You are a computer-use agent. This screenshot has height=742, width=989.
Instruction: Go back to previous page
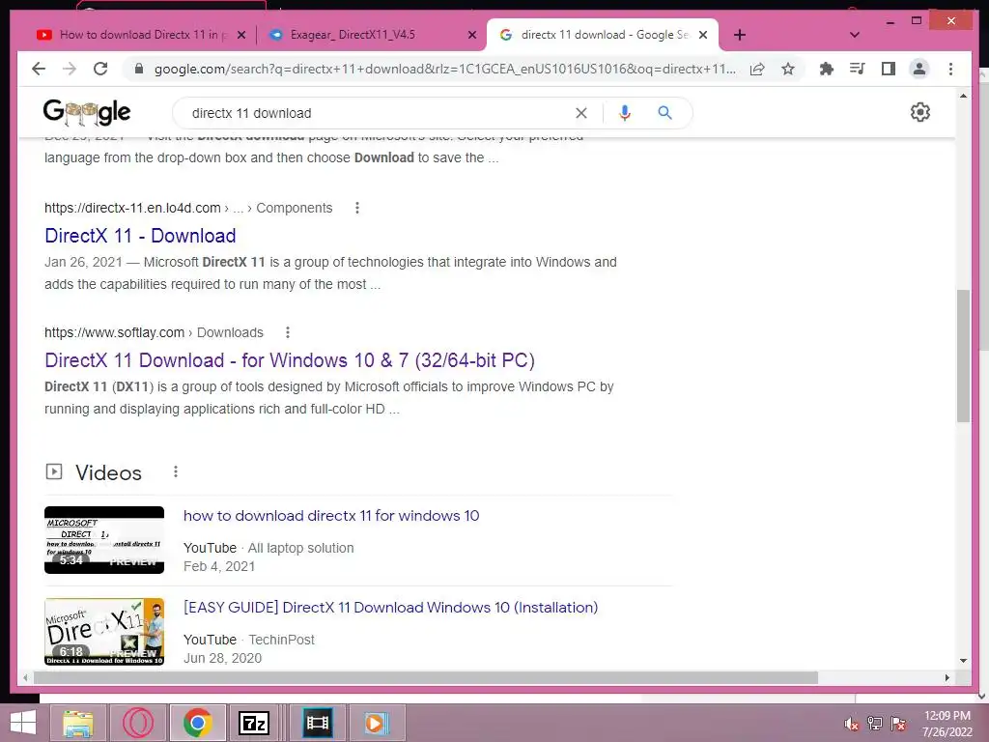(39, 69)
